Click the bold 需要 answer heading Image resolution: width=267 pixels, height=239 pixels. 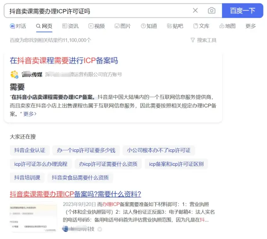[17, 87]
